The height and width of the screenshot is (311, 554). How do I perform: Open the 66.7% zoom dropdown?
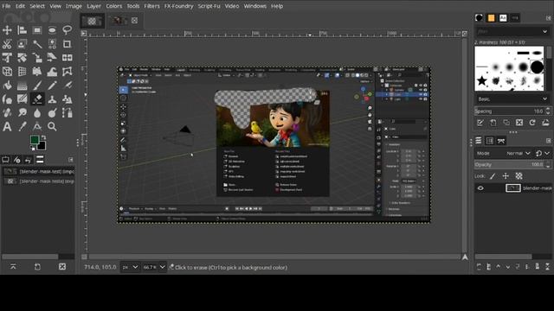[154, 267]
